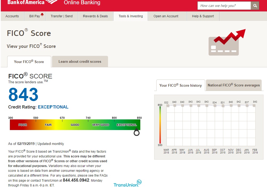Click the 'View your FICO Score' subheading
The height and width of the screenshot is (192, 267).
31,46
